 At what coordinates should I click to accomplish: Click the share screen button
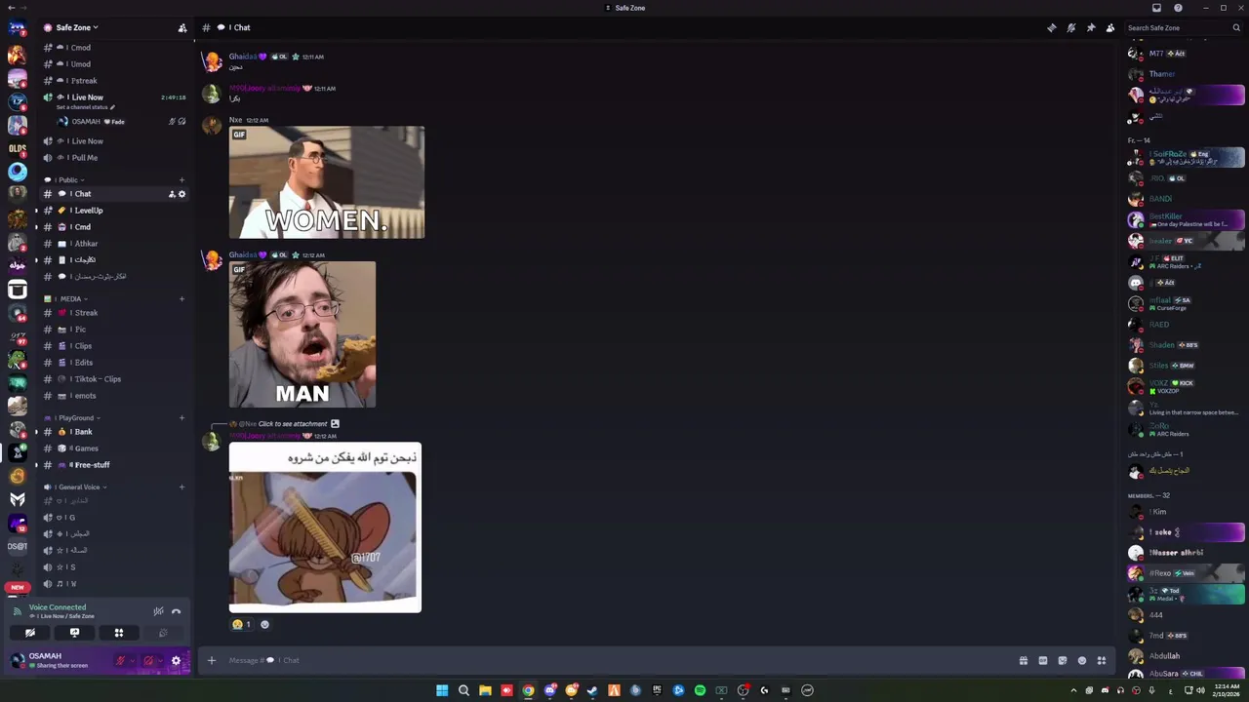coord(74,633)
